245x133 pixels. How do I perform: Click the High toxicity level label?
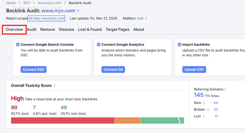(17, 99)
